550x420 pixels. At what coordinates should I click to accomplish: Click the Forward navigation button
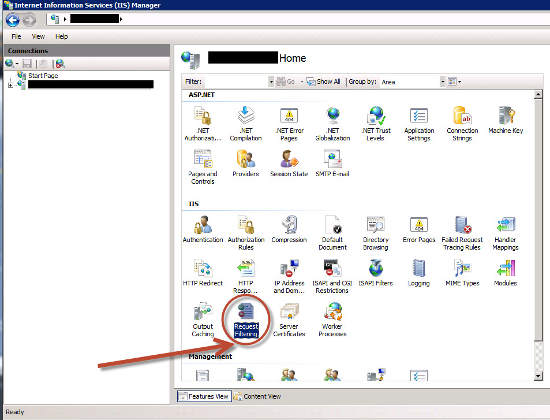(29, 20)
